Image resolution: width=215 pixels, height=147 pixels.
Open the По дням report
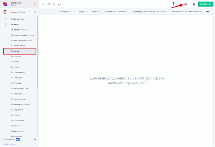click(15, 62)
